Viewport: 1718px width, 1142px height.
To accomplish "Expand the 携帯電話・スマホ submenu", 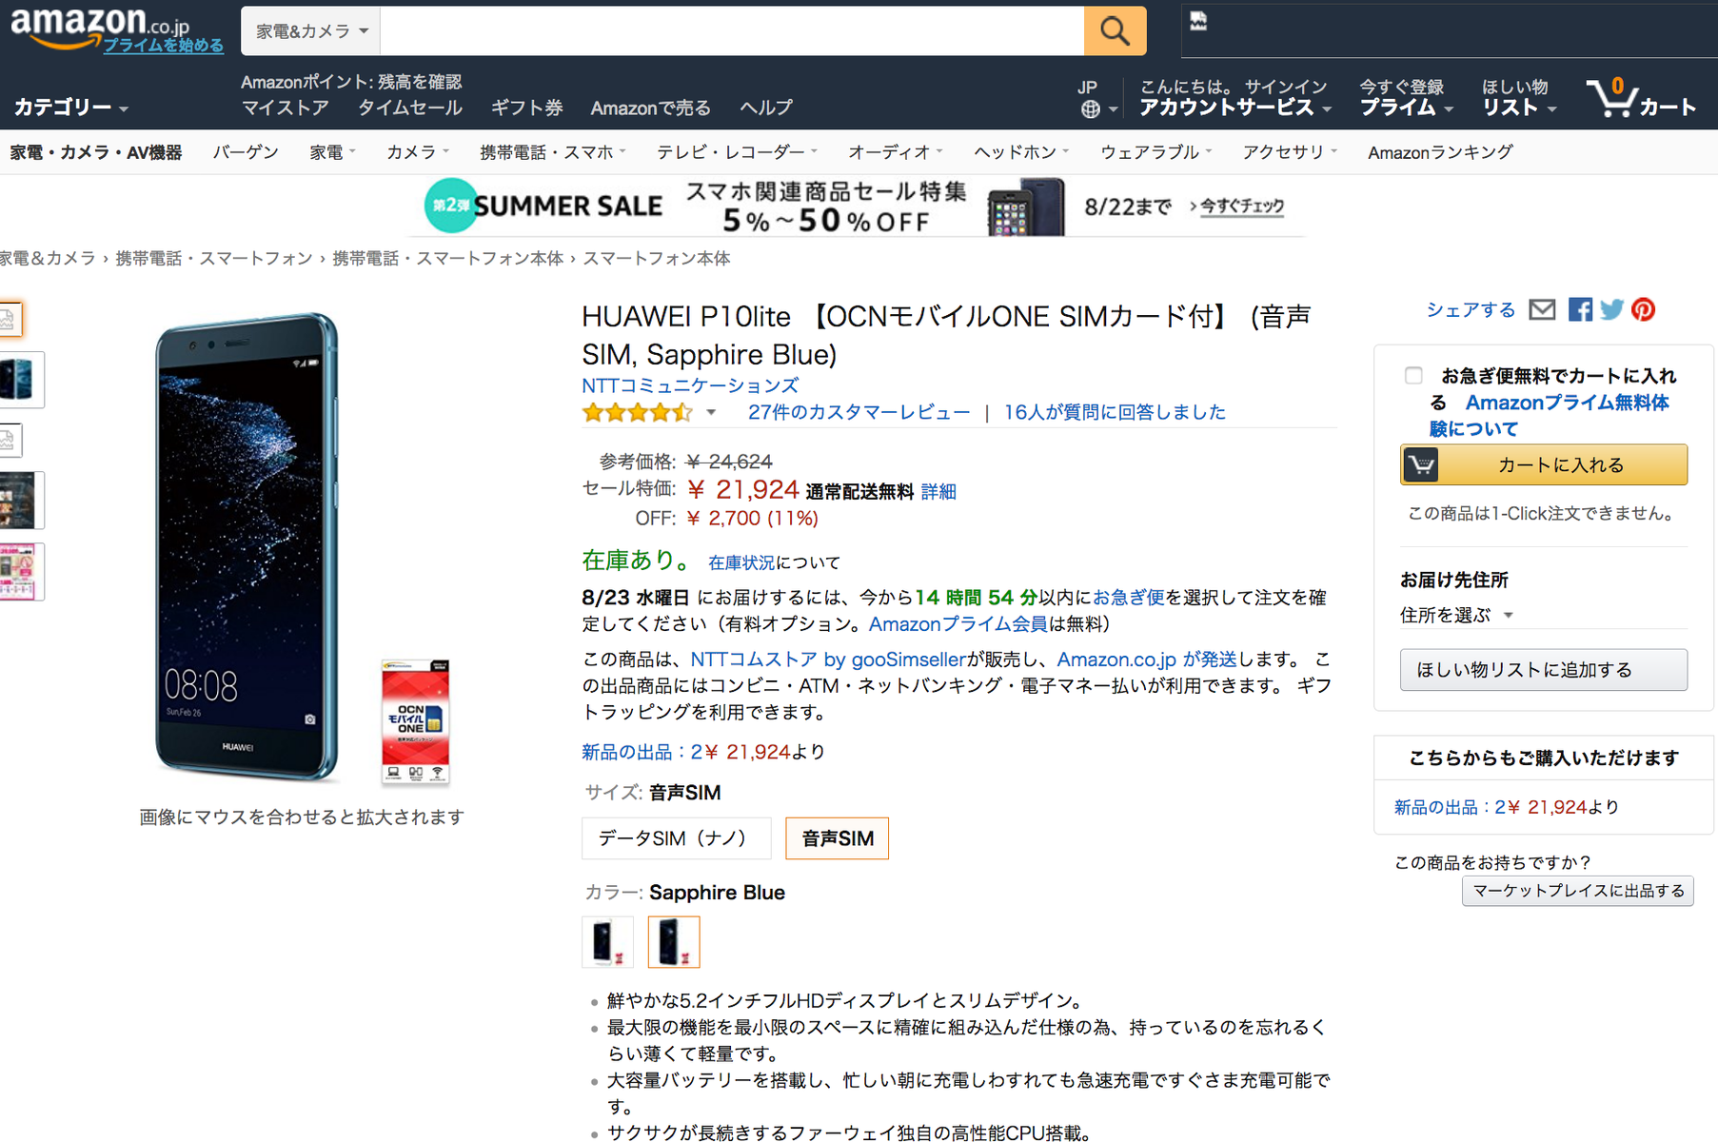I will 553,152.
